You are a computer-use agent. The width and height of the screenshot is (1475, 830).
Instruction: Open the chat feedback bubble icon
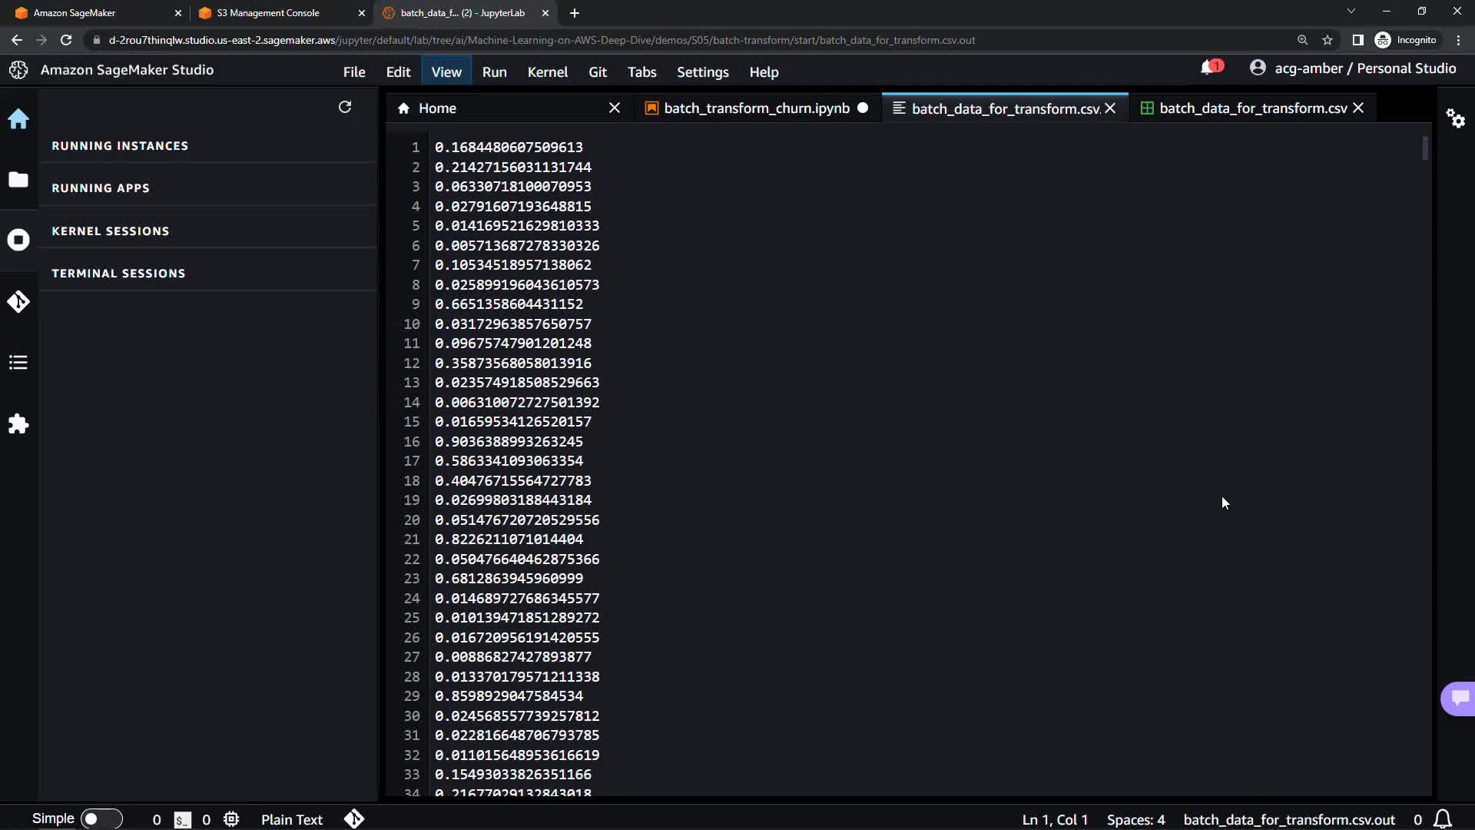tap(1459, 698)
